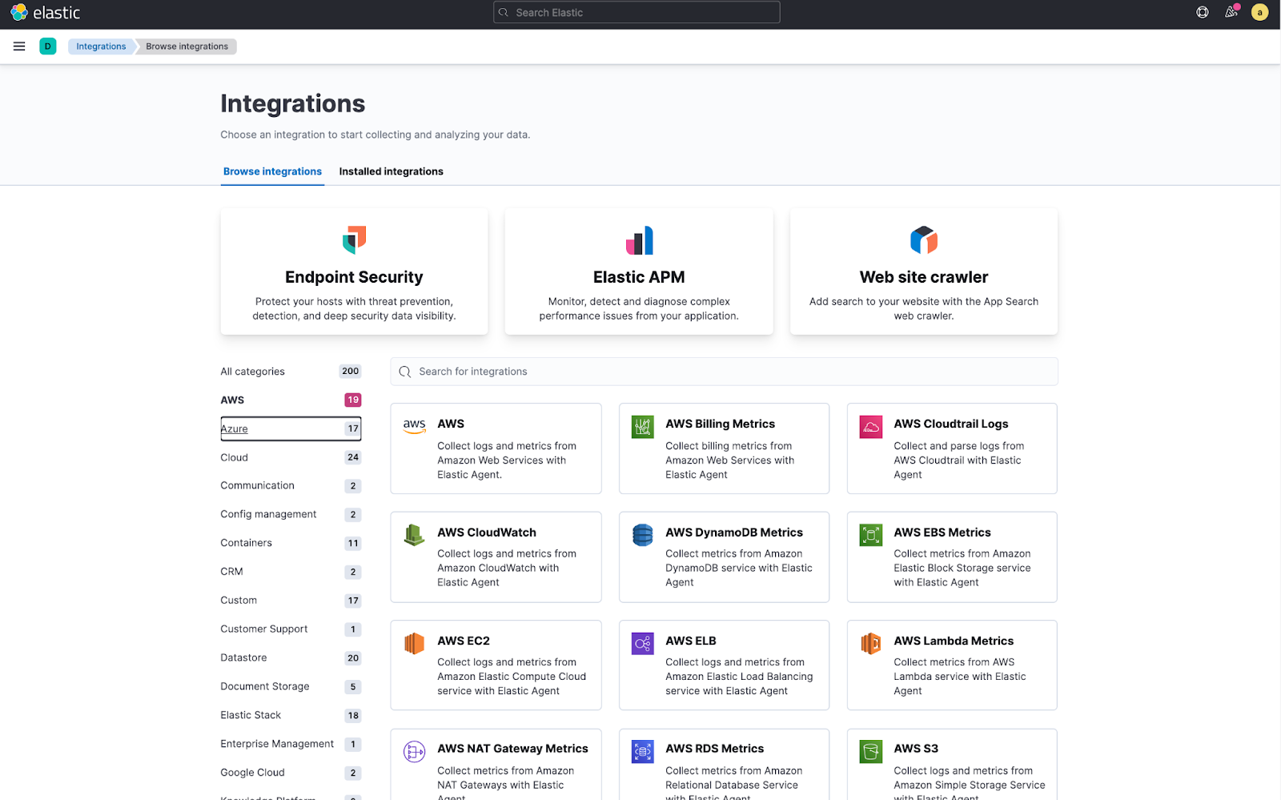The height and width of the screenshot is (800, 1281).
Task: Open the Web site crawler card
Action: point(923,271)
